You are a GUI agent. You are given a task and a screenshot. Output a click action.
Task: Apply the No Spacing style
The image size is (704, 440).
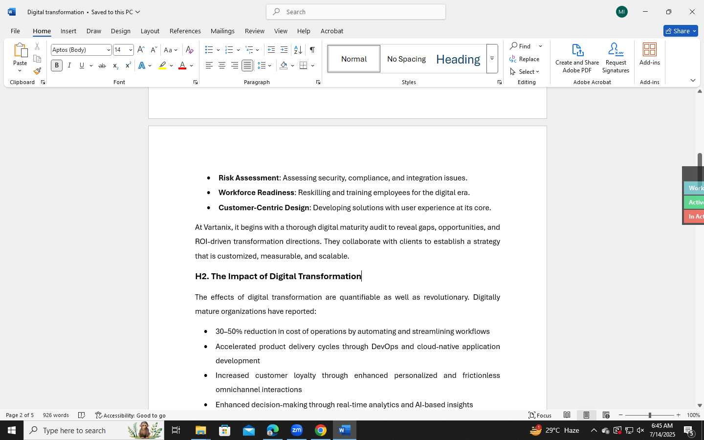(406, 59)
